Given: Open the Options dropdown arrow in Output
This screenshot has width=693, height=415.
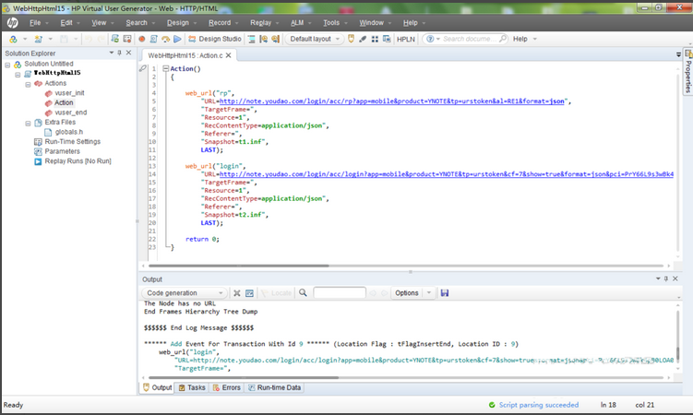Looking at the screenshot, I should click(x=429, y=292).
